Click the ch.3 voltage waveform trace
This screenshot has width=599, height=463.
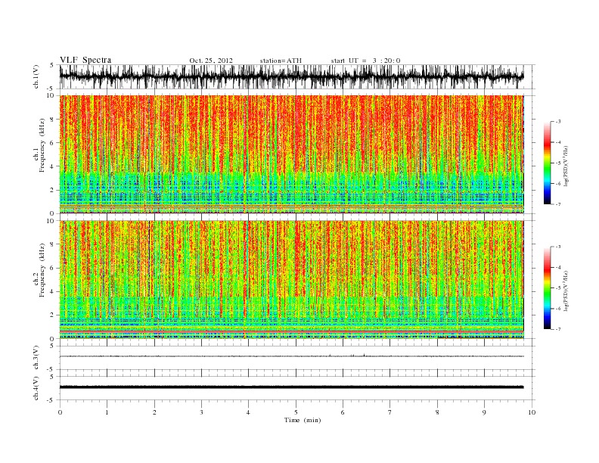point(291,356)
